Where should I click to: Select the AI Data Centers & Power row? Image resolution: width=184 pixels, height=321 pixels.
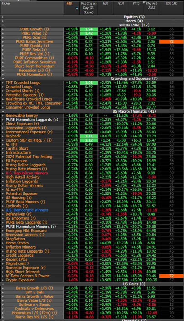click(x=27, y=276)
